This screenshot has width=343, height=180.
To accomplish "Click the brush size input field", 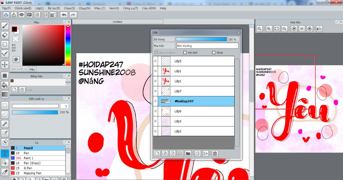I will [x=64, y=106].
